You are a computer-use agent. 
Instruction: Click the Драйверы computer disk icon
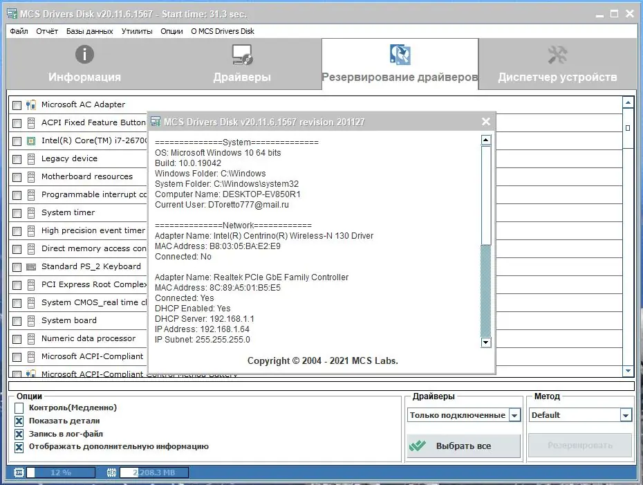(x=243, y=55)
